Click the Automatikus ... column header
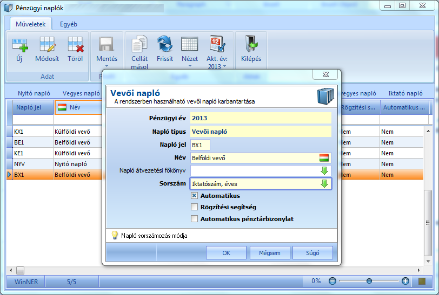Screen dimensions: 439x295 click(x=404, y=107)
